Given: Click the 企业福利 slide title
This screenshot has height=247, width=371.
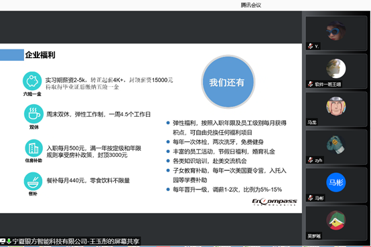Looking at the screenshot, I should pos(40,55).
